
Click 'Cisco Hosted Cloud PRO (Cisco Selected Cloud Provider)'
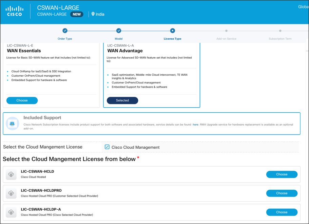point(57,215)
